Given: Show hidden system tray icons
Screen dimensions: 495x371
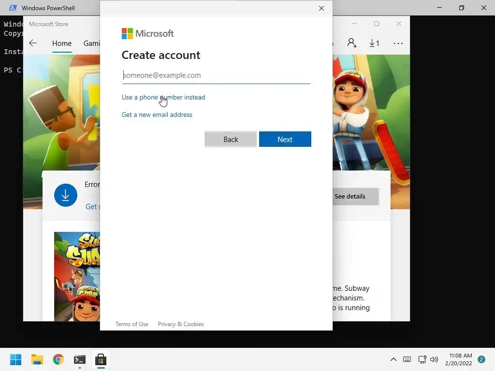Looking at the screenshot, I should [393, 359].
